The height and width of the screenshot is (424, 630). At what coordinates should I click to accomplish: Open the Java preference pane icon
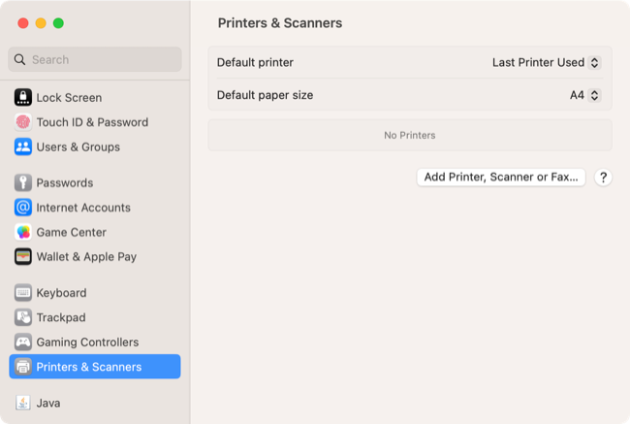[23, 403]
